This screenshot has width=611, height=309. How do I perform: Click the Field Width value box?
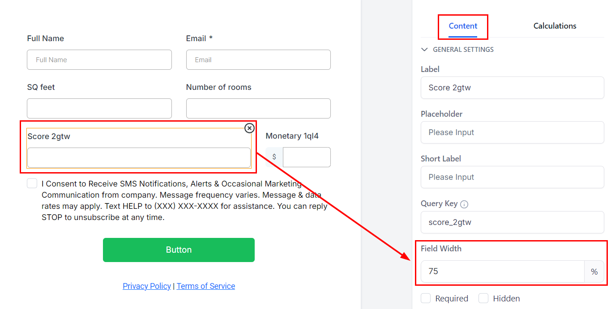[502, 271]
